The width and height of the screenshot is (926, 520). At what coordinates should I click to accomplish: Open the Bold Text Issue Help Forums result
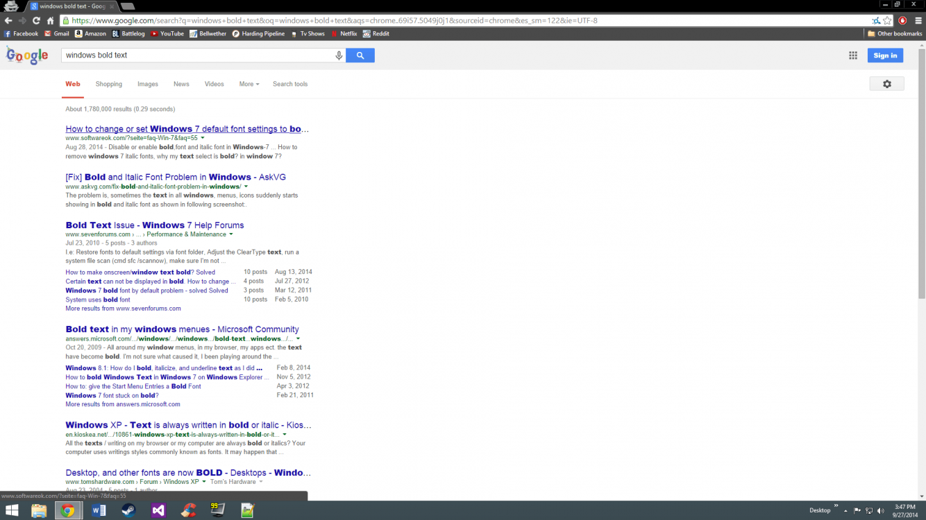coord(155,225)
